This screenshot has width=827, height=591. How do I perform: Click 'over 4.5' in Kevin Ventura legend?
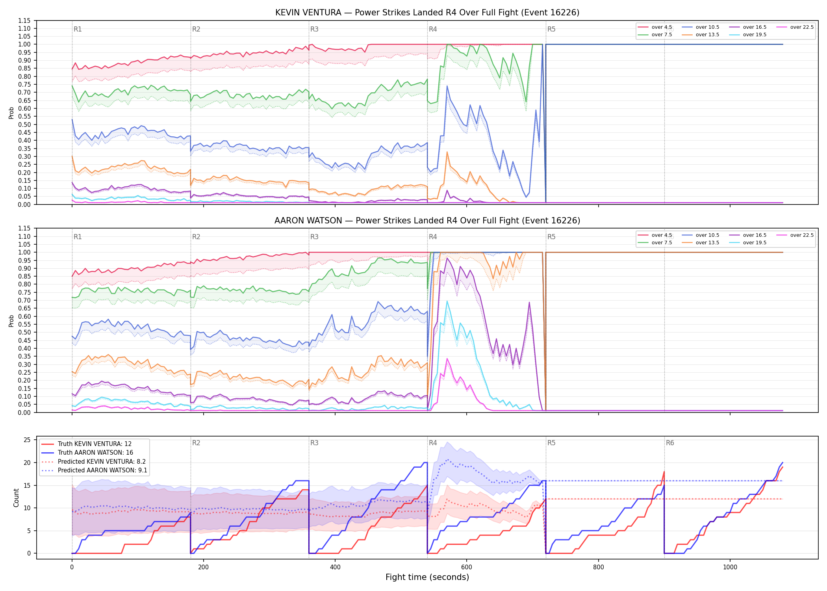point(662,27)
